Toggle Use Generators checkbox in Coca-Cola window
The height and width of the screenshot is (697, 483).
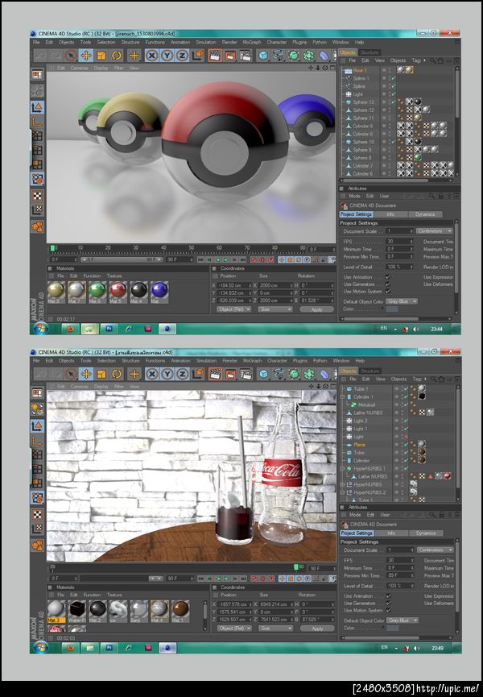click(x=389, y=603)
